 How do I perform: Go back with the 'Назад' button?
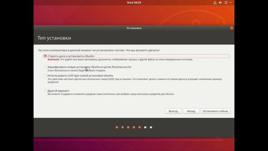[x=191, y=111]
